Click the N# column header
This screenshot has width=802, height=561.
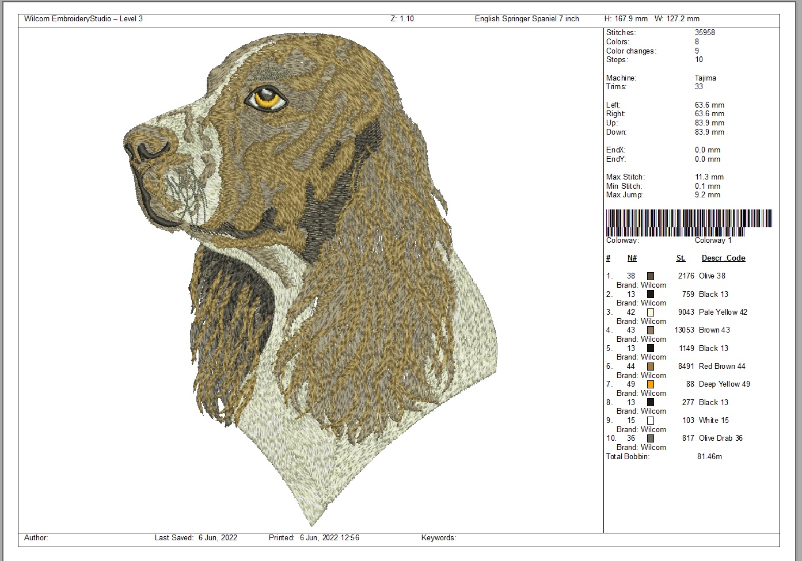pyautogui.click(x=632, y=258)
